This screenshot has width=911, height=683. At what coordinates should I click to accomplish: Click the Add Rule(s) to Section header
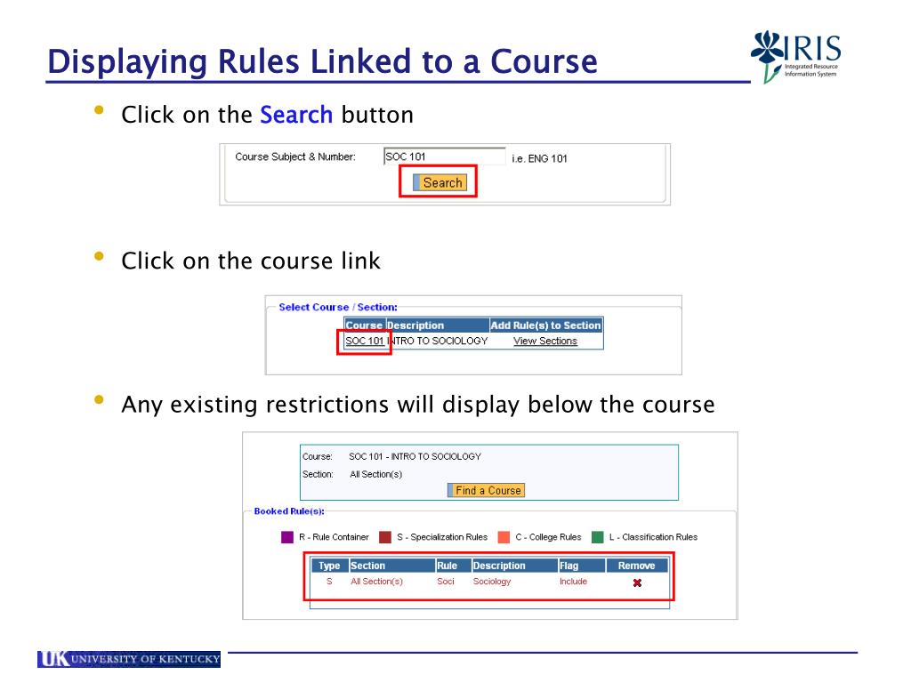click(545, 325)
